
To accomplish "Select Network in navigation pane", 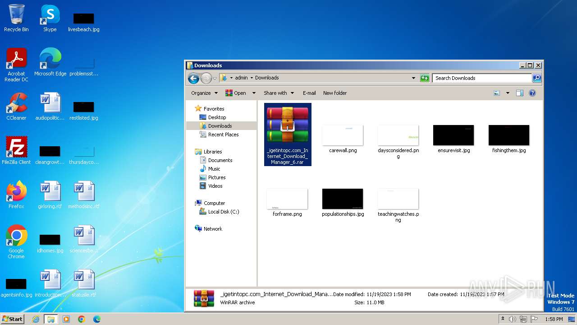I will pos(213,229).
